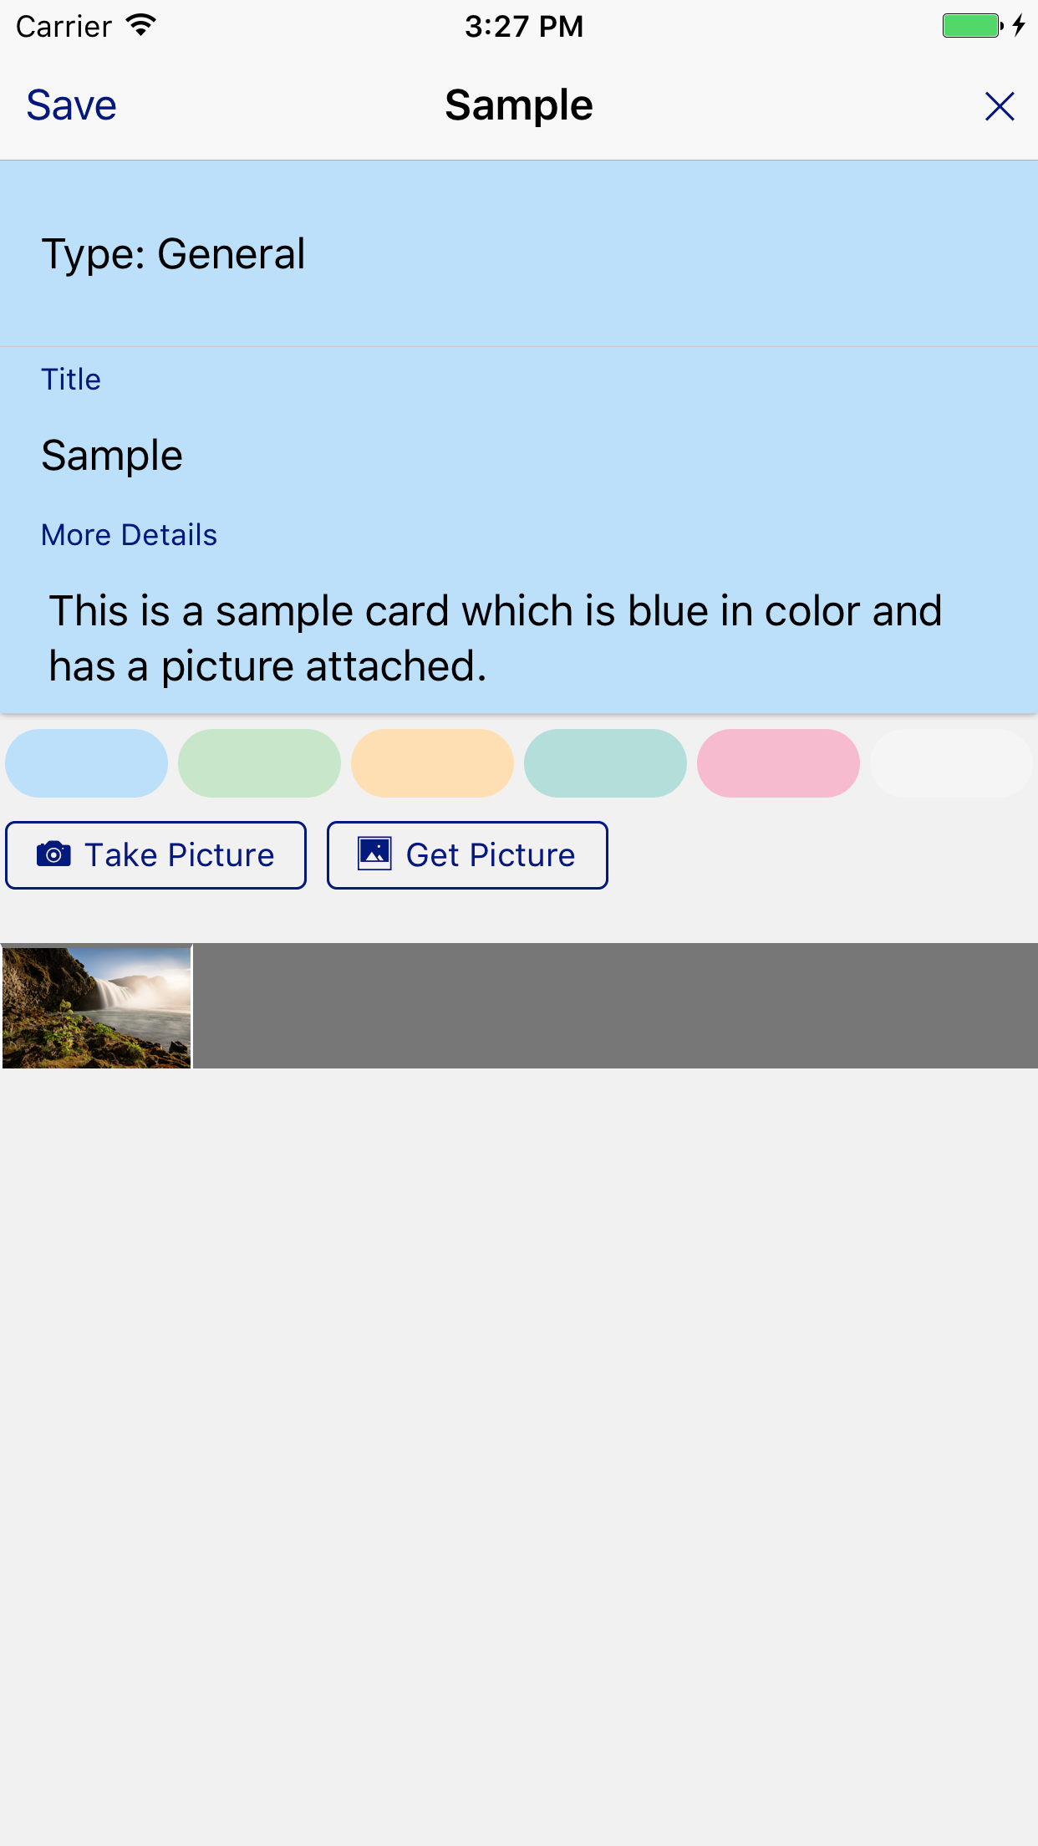Tap the gallery image icon on Get Picture
Viewport: 1038px width, 1846px height.
pos(374,854)
